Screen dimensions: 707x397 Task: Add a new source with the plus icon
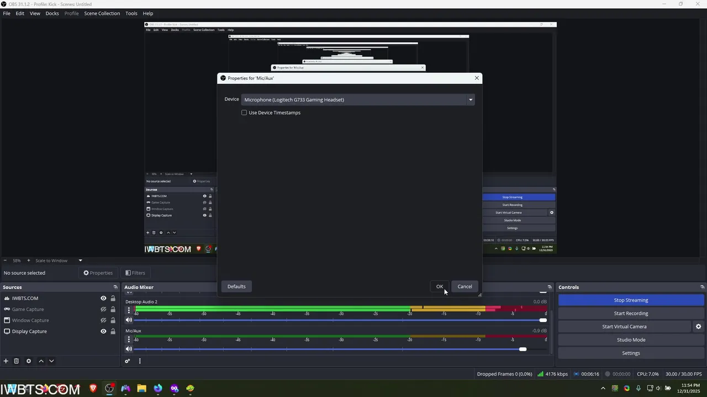6,361
